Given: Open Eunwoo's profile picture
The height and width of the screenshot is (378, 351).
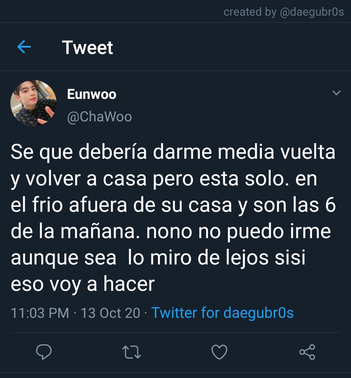Looking at the screenshot, I should [x=33, y=103].
